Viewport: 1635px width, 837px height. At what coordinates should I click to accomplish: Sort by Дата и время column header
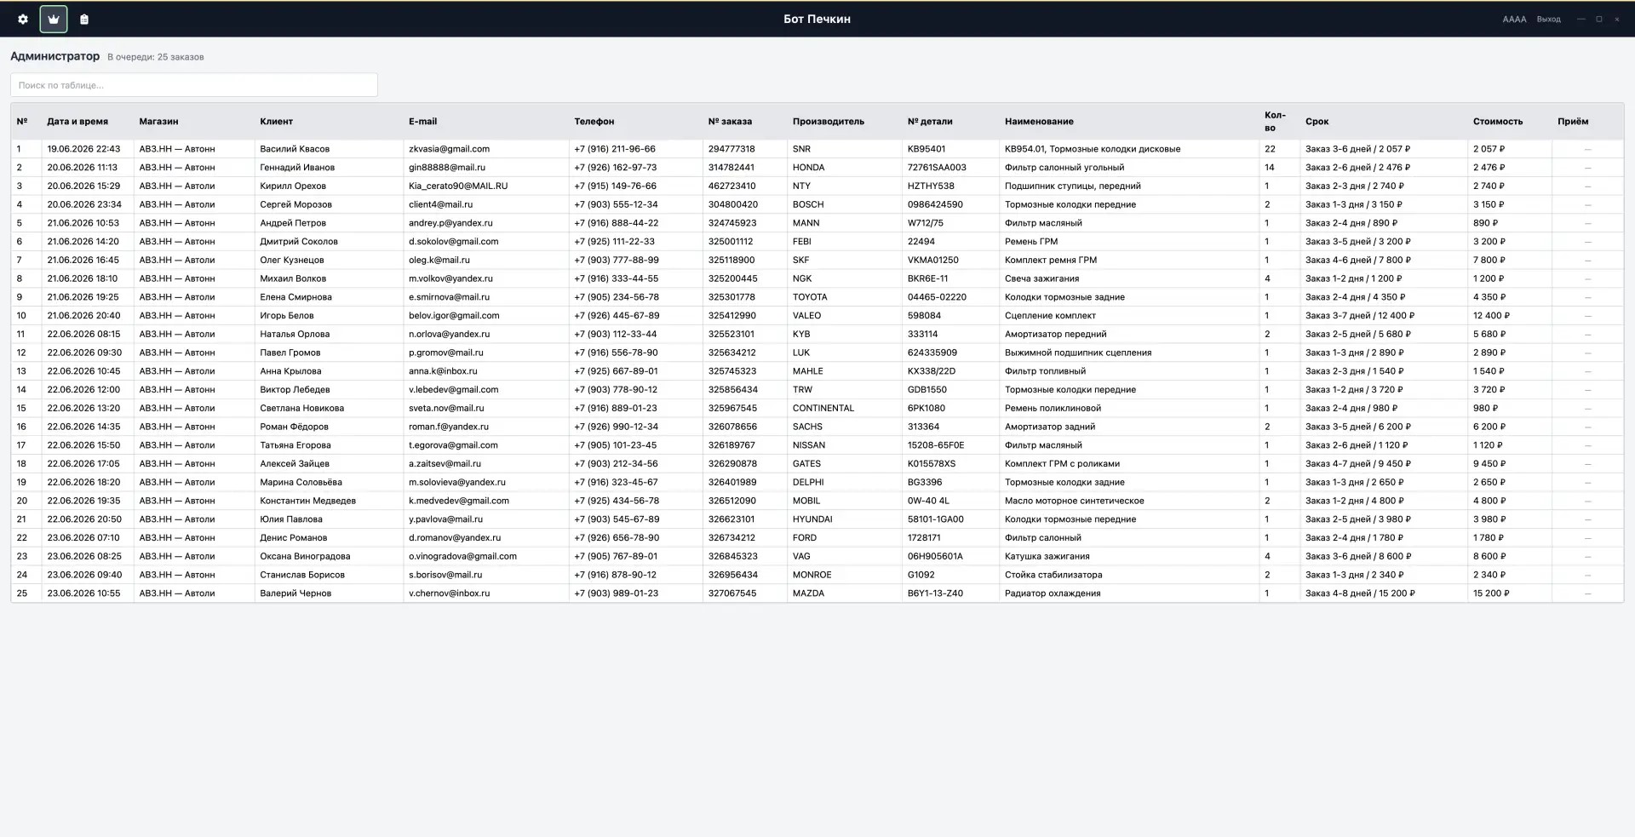pyautogui.click(x=77, y=122)
